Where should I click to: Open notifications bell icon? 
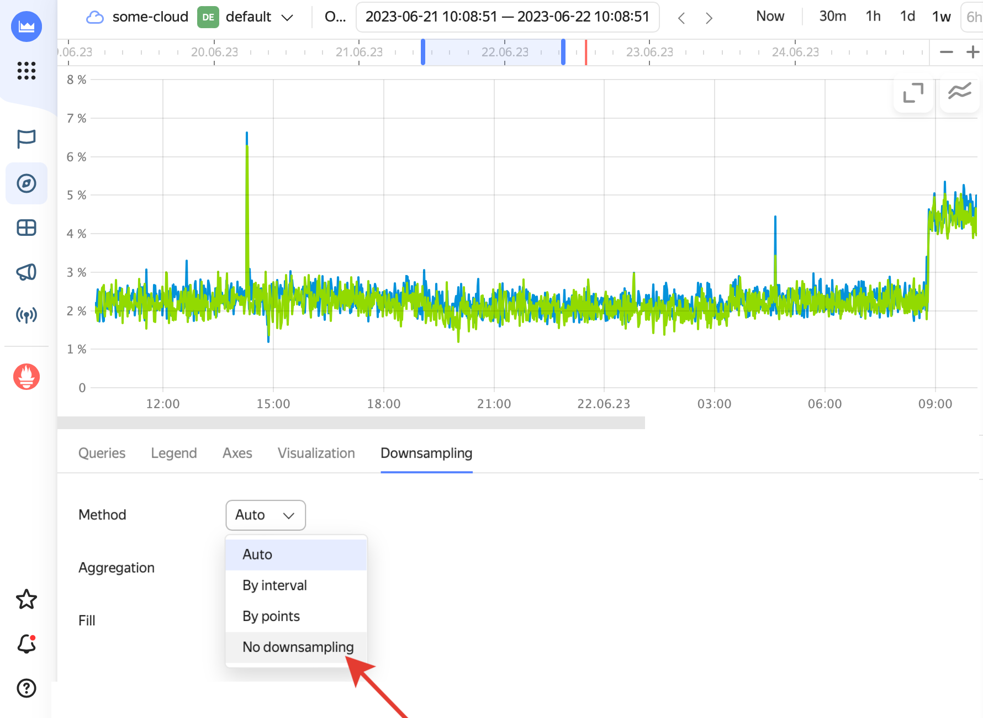pos(26,644)
